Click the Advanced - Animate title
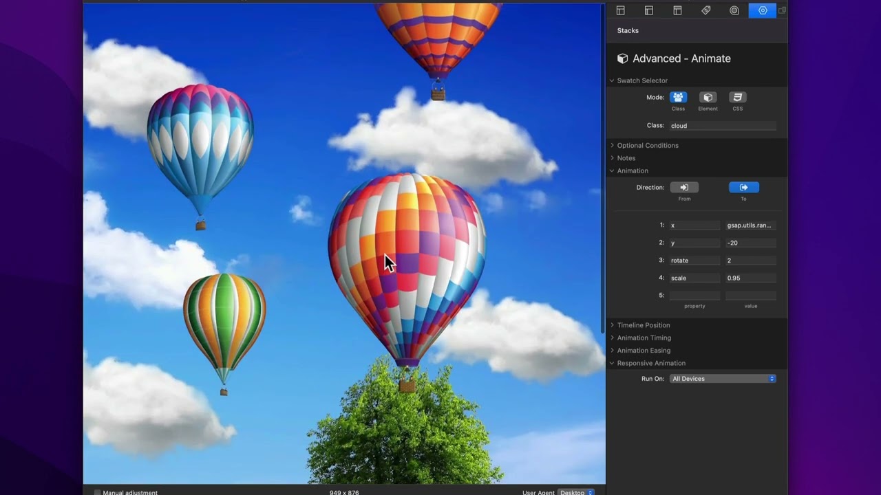 [x=681, y=58]
